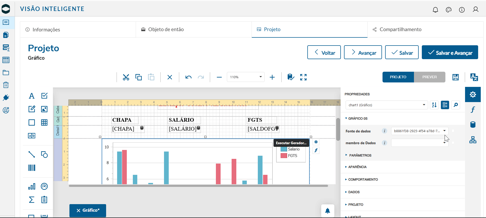Select the SALÁRIO header label
Image resolution: width=486 pixels, height=218 pixels.
point(184,120)
